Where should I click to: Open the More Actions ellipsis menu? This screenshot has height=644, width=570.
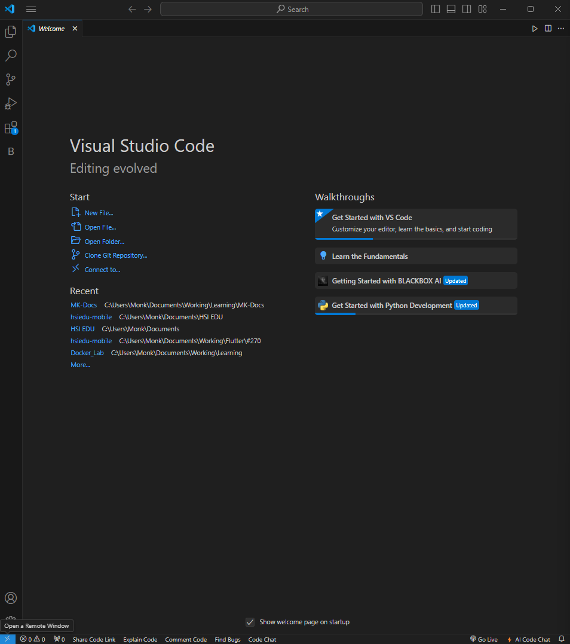[560, 29]
